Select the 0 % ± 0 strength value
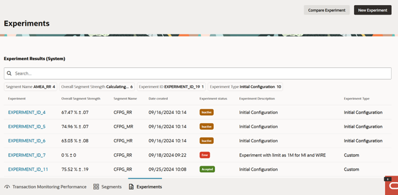This screenshot has width=398, height=195. pyautogui.click(x=69, y=155)
